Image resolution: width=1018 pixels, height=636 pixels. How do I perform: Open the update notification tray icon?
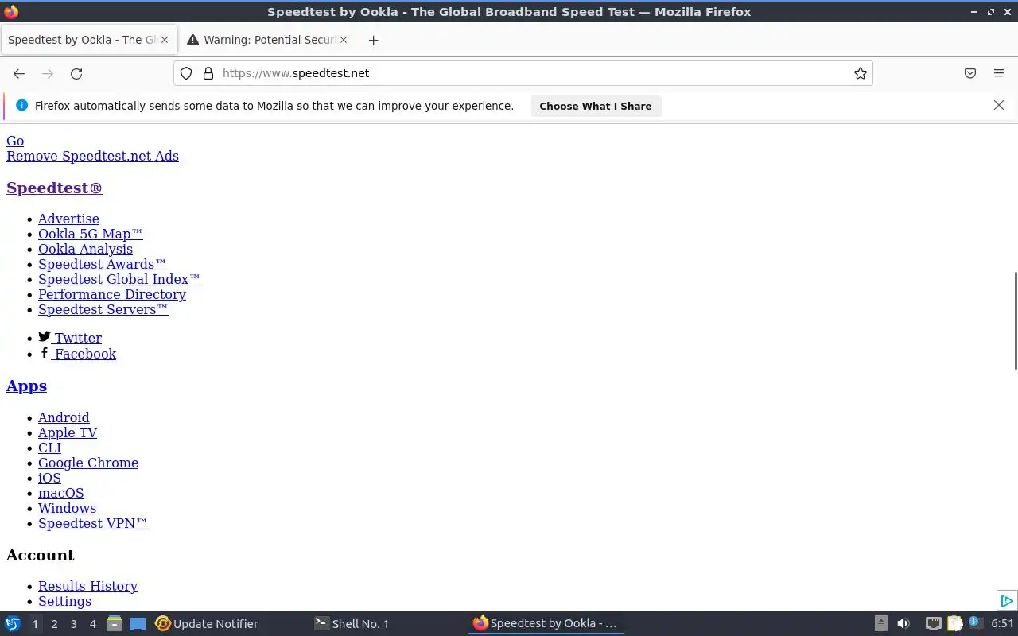click(x=975, y=622)
